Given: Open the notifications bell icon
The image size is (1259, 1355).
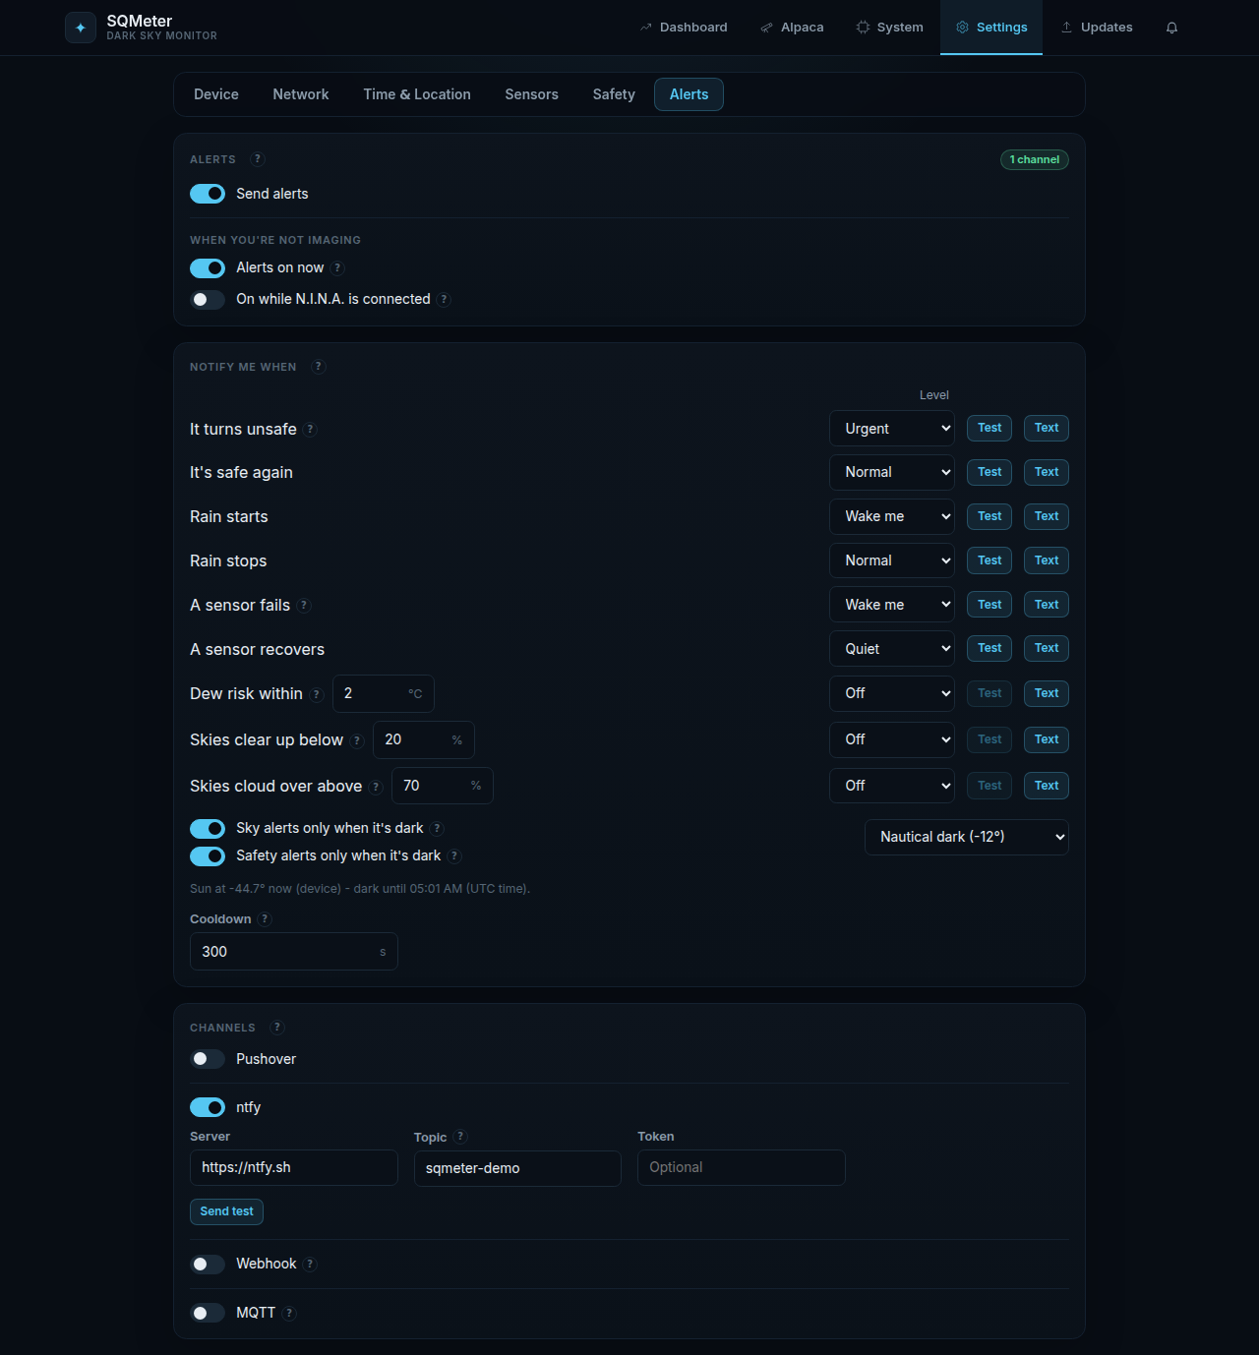Looking at the screenshot, I should click(x=1171, y=28).
